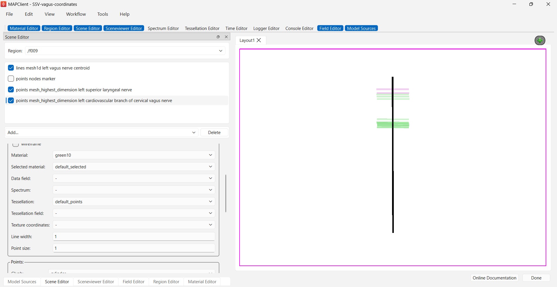The height and width of the screenshot is (287, 557).
Task: Enable Console Editor in the toolbar
Action: click(299, 28)
